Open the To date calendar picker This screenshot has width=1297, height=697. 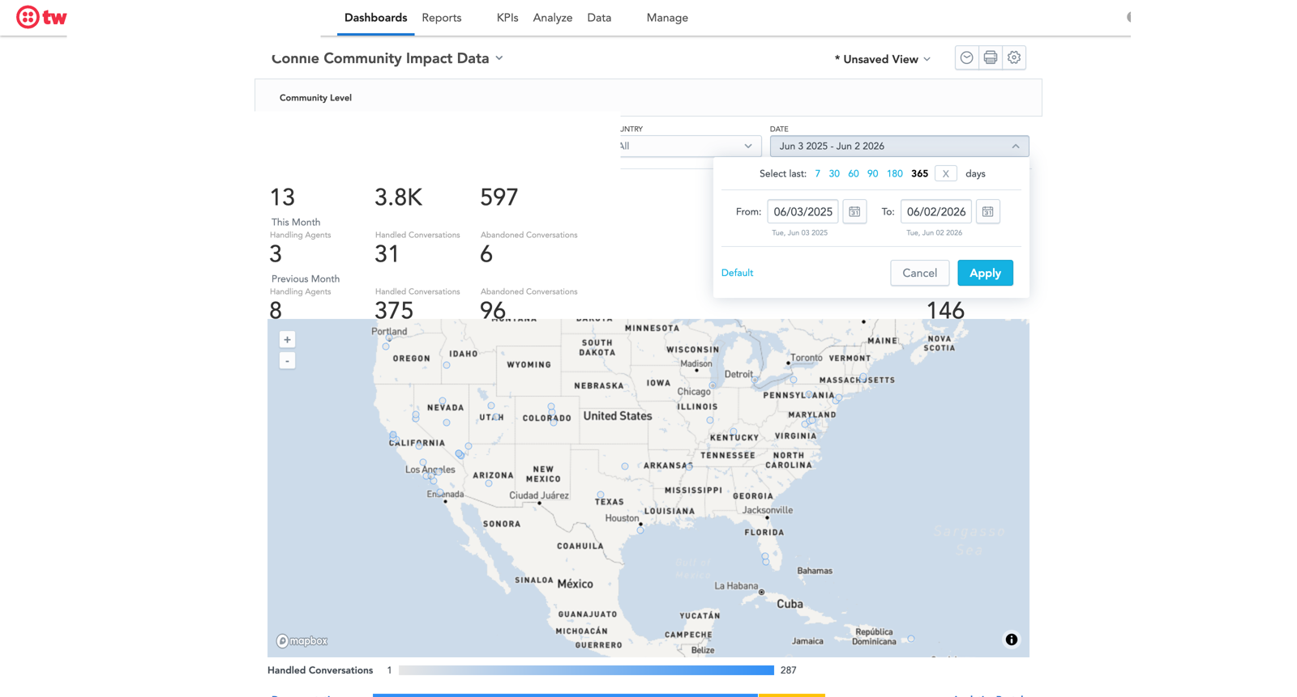[x=987, y=211]
